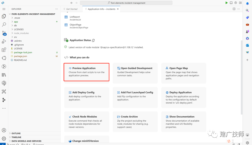Go forward with the right arrow
This screenshot has height=145, width=252.
pyautogui.click(x=76, y=3)
